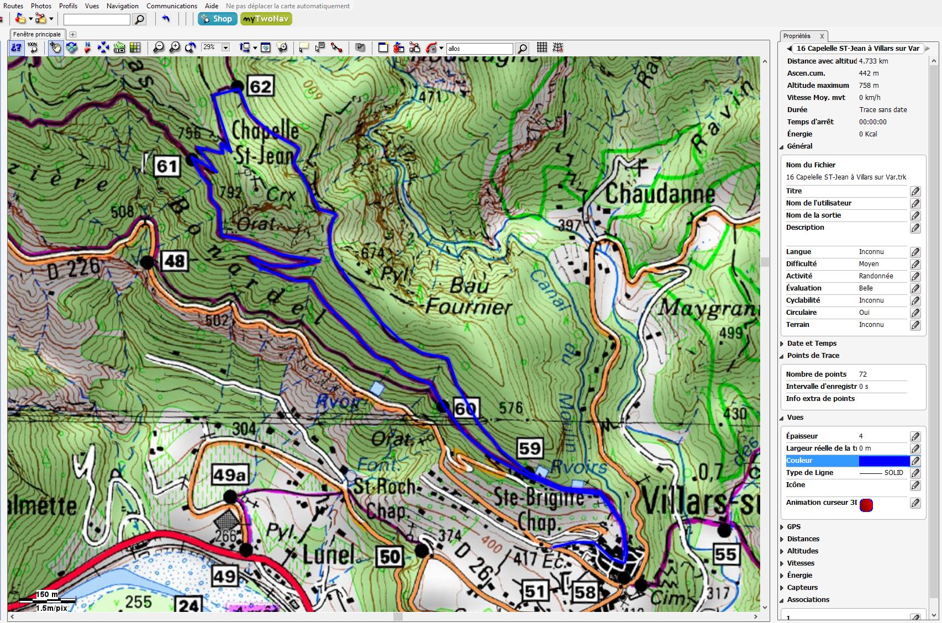This screenshot has height=623, width=942.
Task: Click the zoom in magnifier icon
Action: click(175, 48)
